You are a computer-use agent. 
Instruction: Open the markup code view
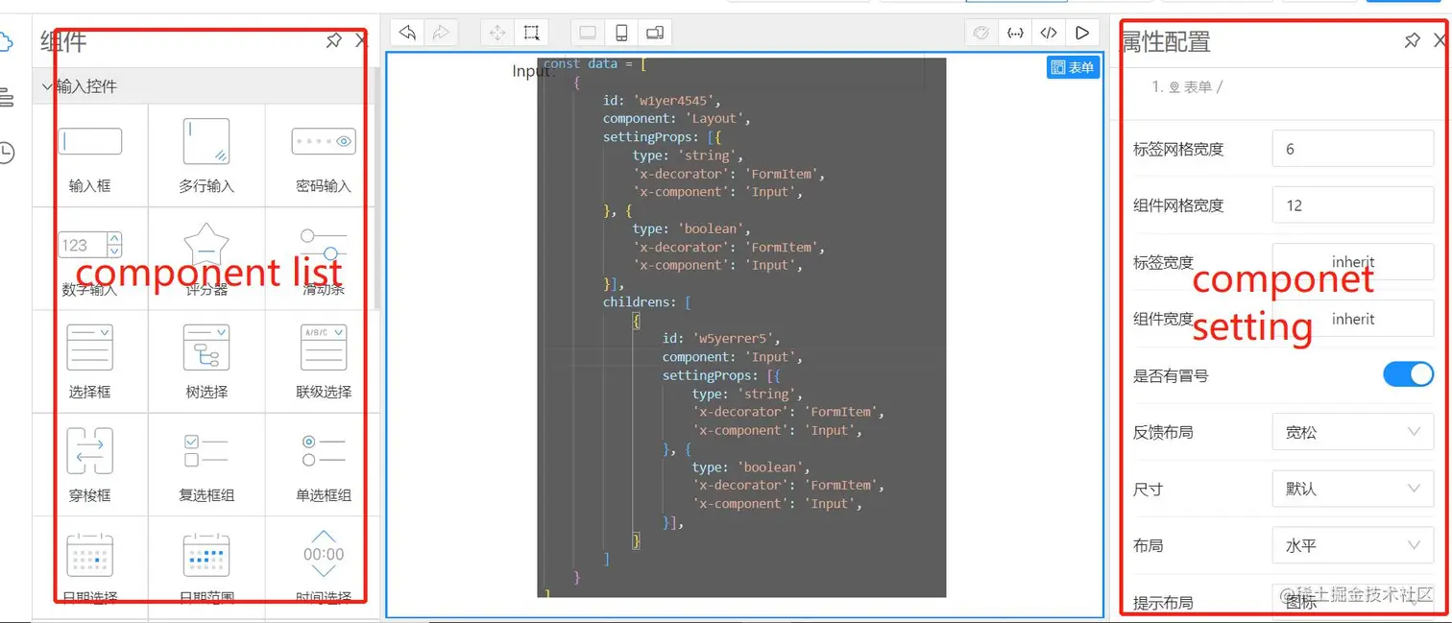pyautogui.click(x=1049, y=33)
